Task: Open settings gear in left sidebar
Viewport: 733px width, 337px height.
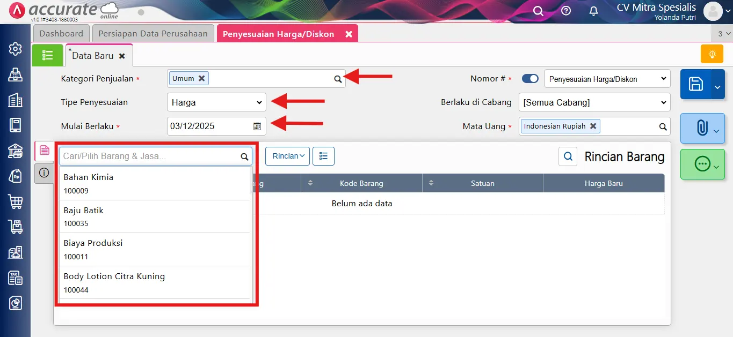Action: (16, 49)
